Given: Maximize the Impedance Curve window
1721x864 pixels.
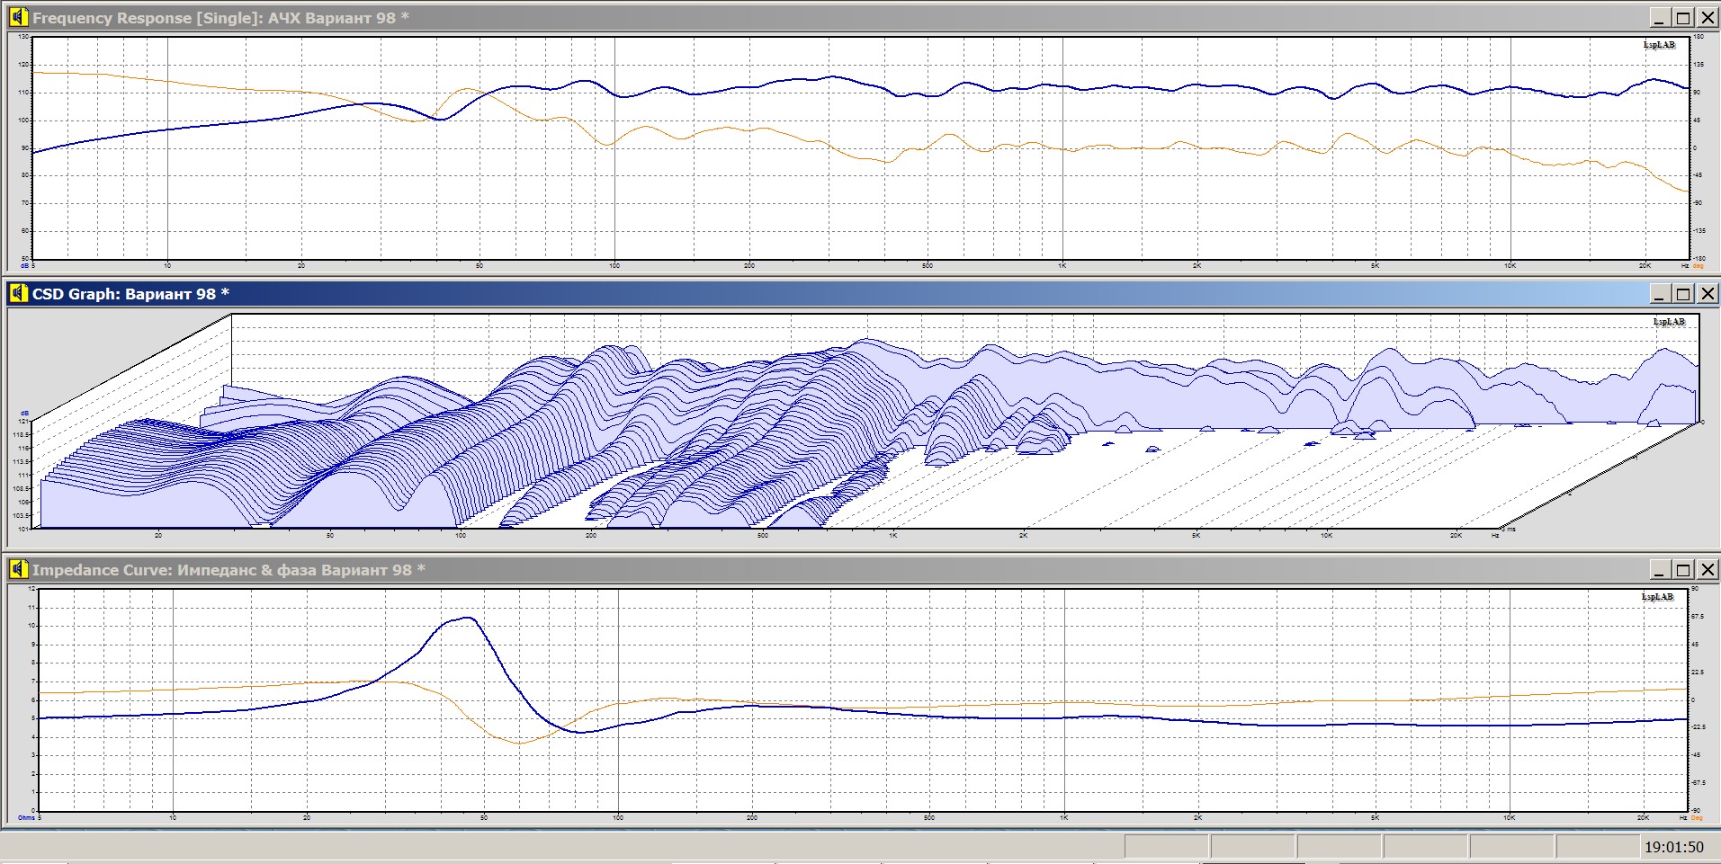Looking at the screenshot, I should [1683, 570].
